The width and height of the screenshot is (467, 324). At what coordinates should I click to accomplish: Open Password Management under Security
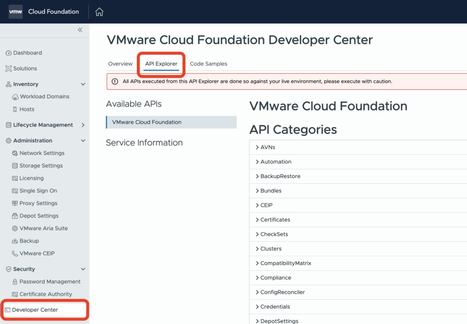(50, 282)
